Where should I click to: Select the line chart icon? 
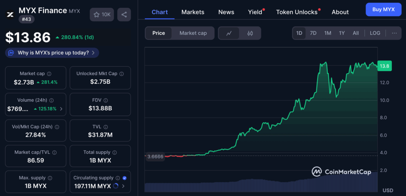(x=229, y=33)
